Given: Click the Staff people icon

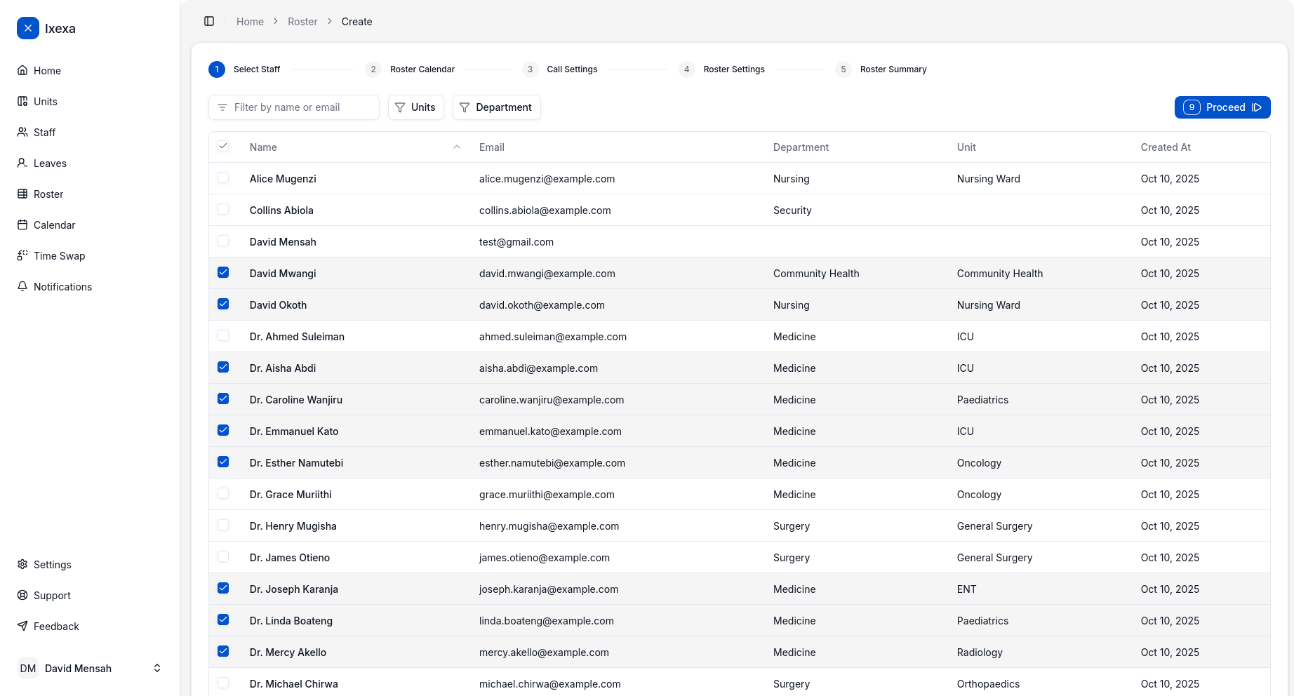Looking at the screenshot, I should click(x=22, y=132).
